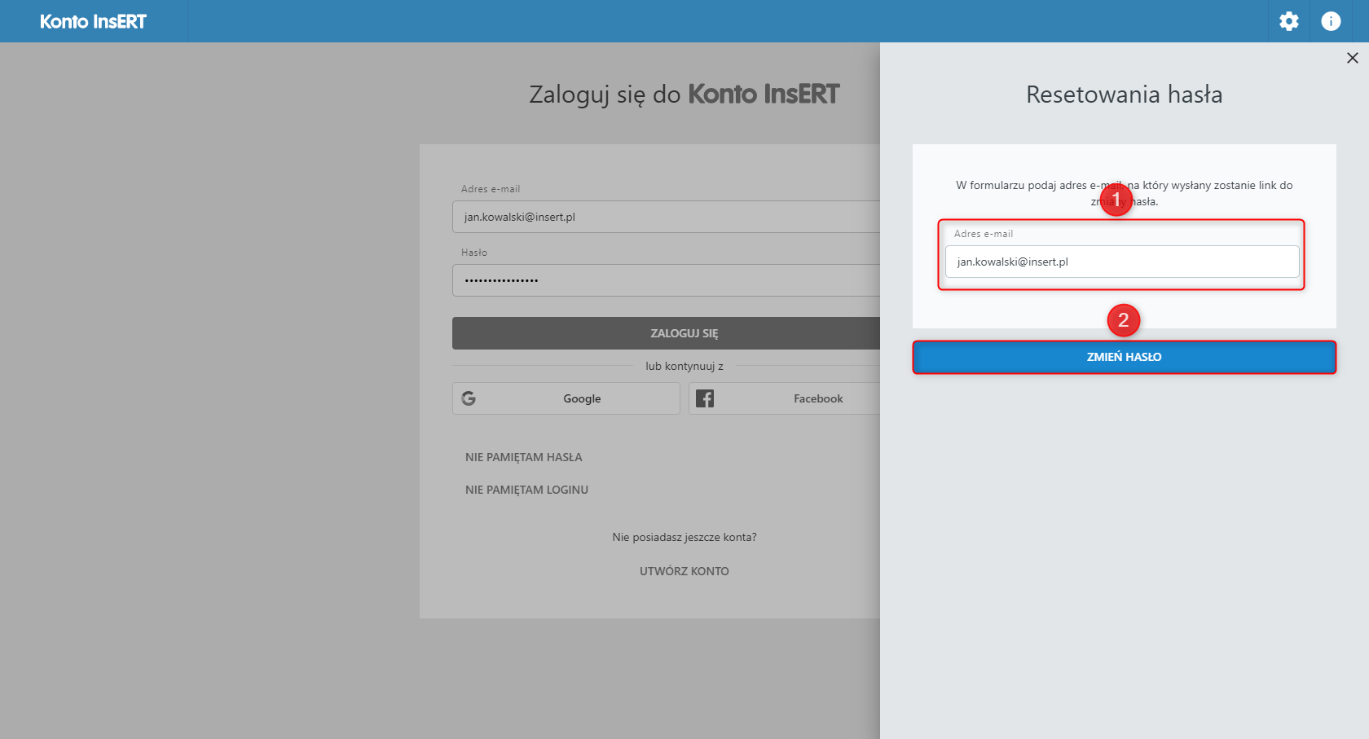Click UTWÓRZ KONTO link

(684, 571)
